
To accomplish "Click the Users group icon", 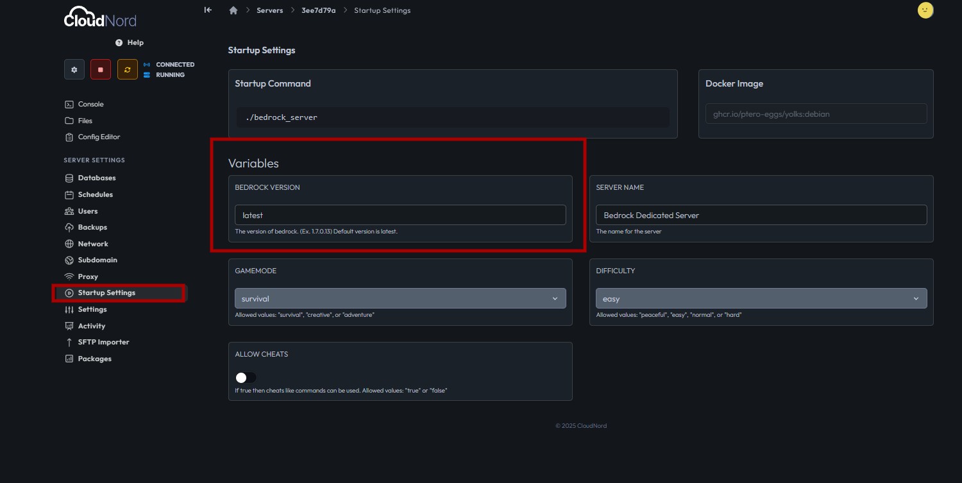I will (x=69, y=211).
